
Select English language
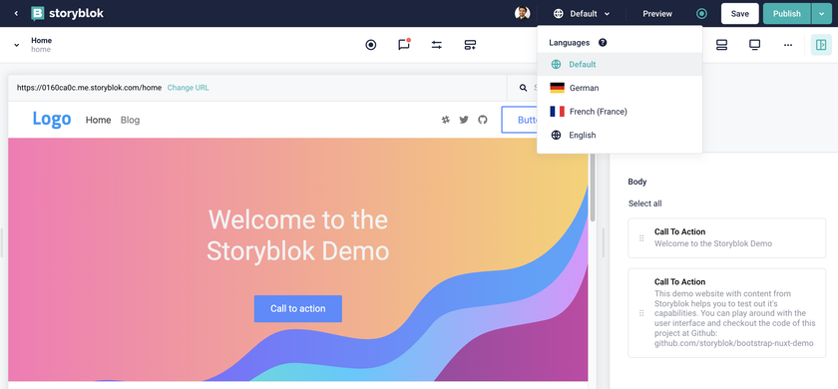coord(620,136)
